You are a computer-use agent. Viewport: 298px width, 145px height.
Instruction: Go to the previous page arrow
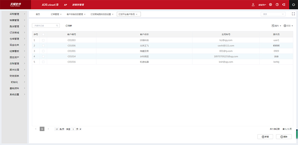tap(36, 129)
